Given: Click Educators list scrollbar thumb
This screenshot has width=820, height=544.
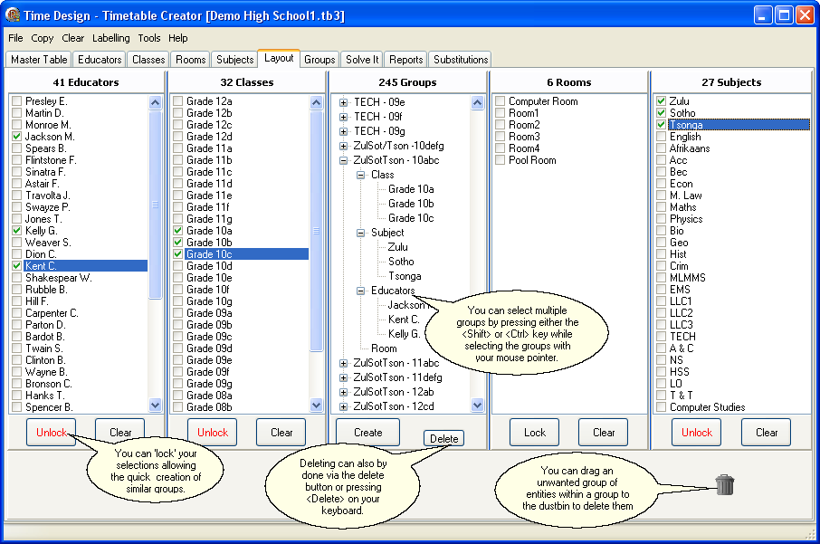Looking at the screenshot, I should click(x=156, y=205).
